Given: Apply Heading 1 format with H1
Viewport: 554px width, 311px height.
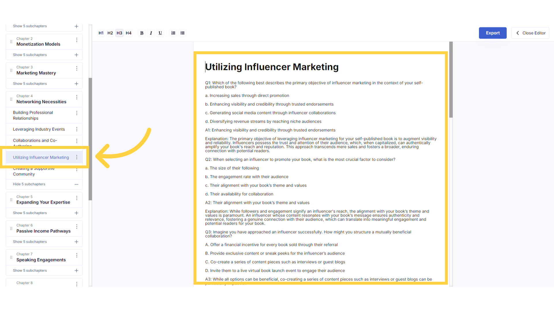Looking at the screenshot, I should [101, 33].
